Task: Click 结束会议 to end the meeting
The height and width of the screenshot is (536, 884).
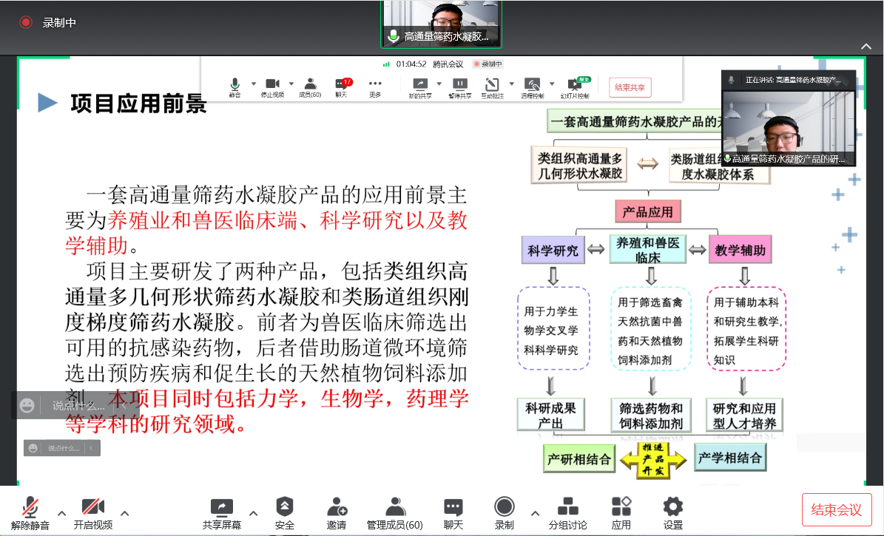Action: pos(836,509)
